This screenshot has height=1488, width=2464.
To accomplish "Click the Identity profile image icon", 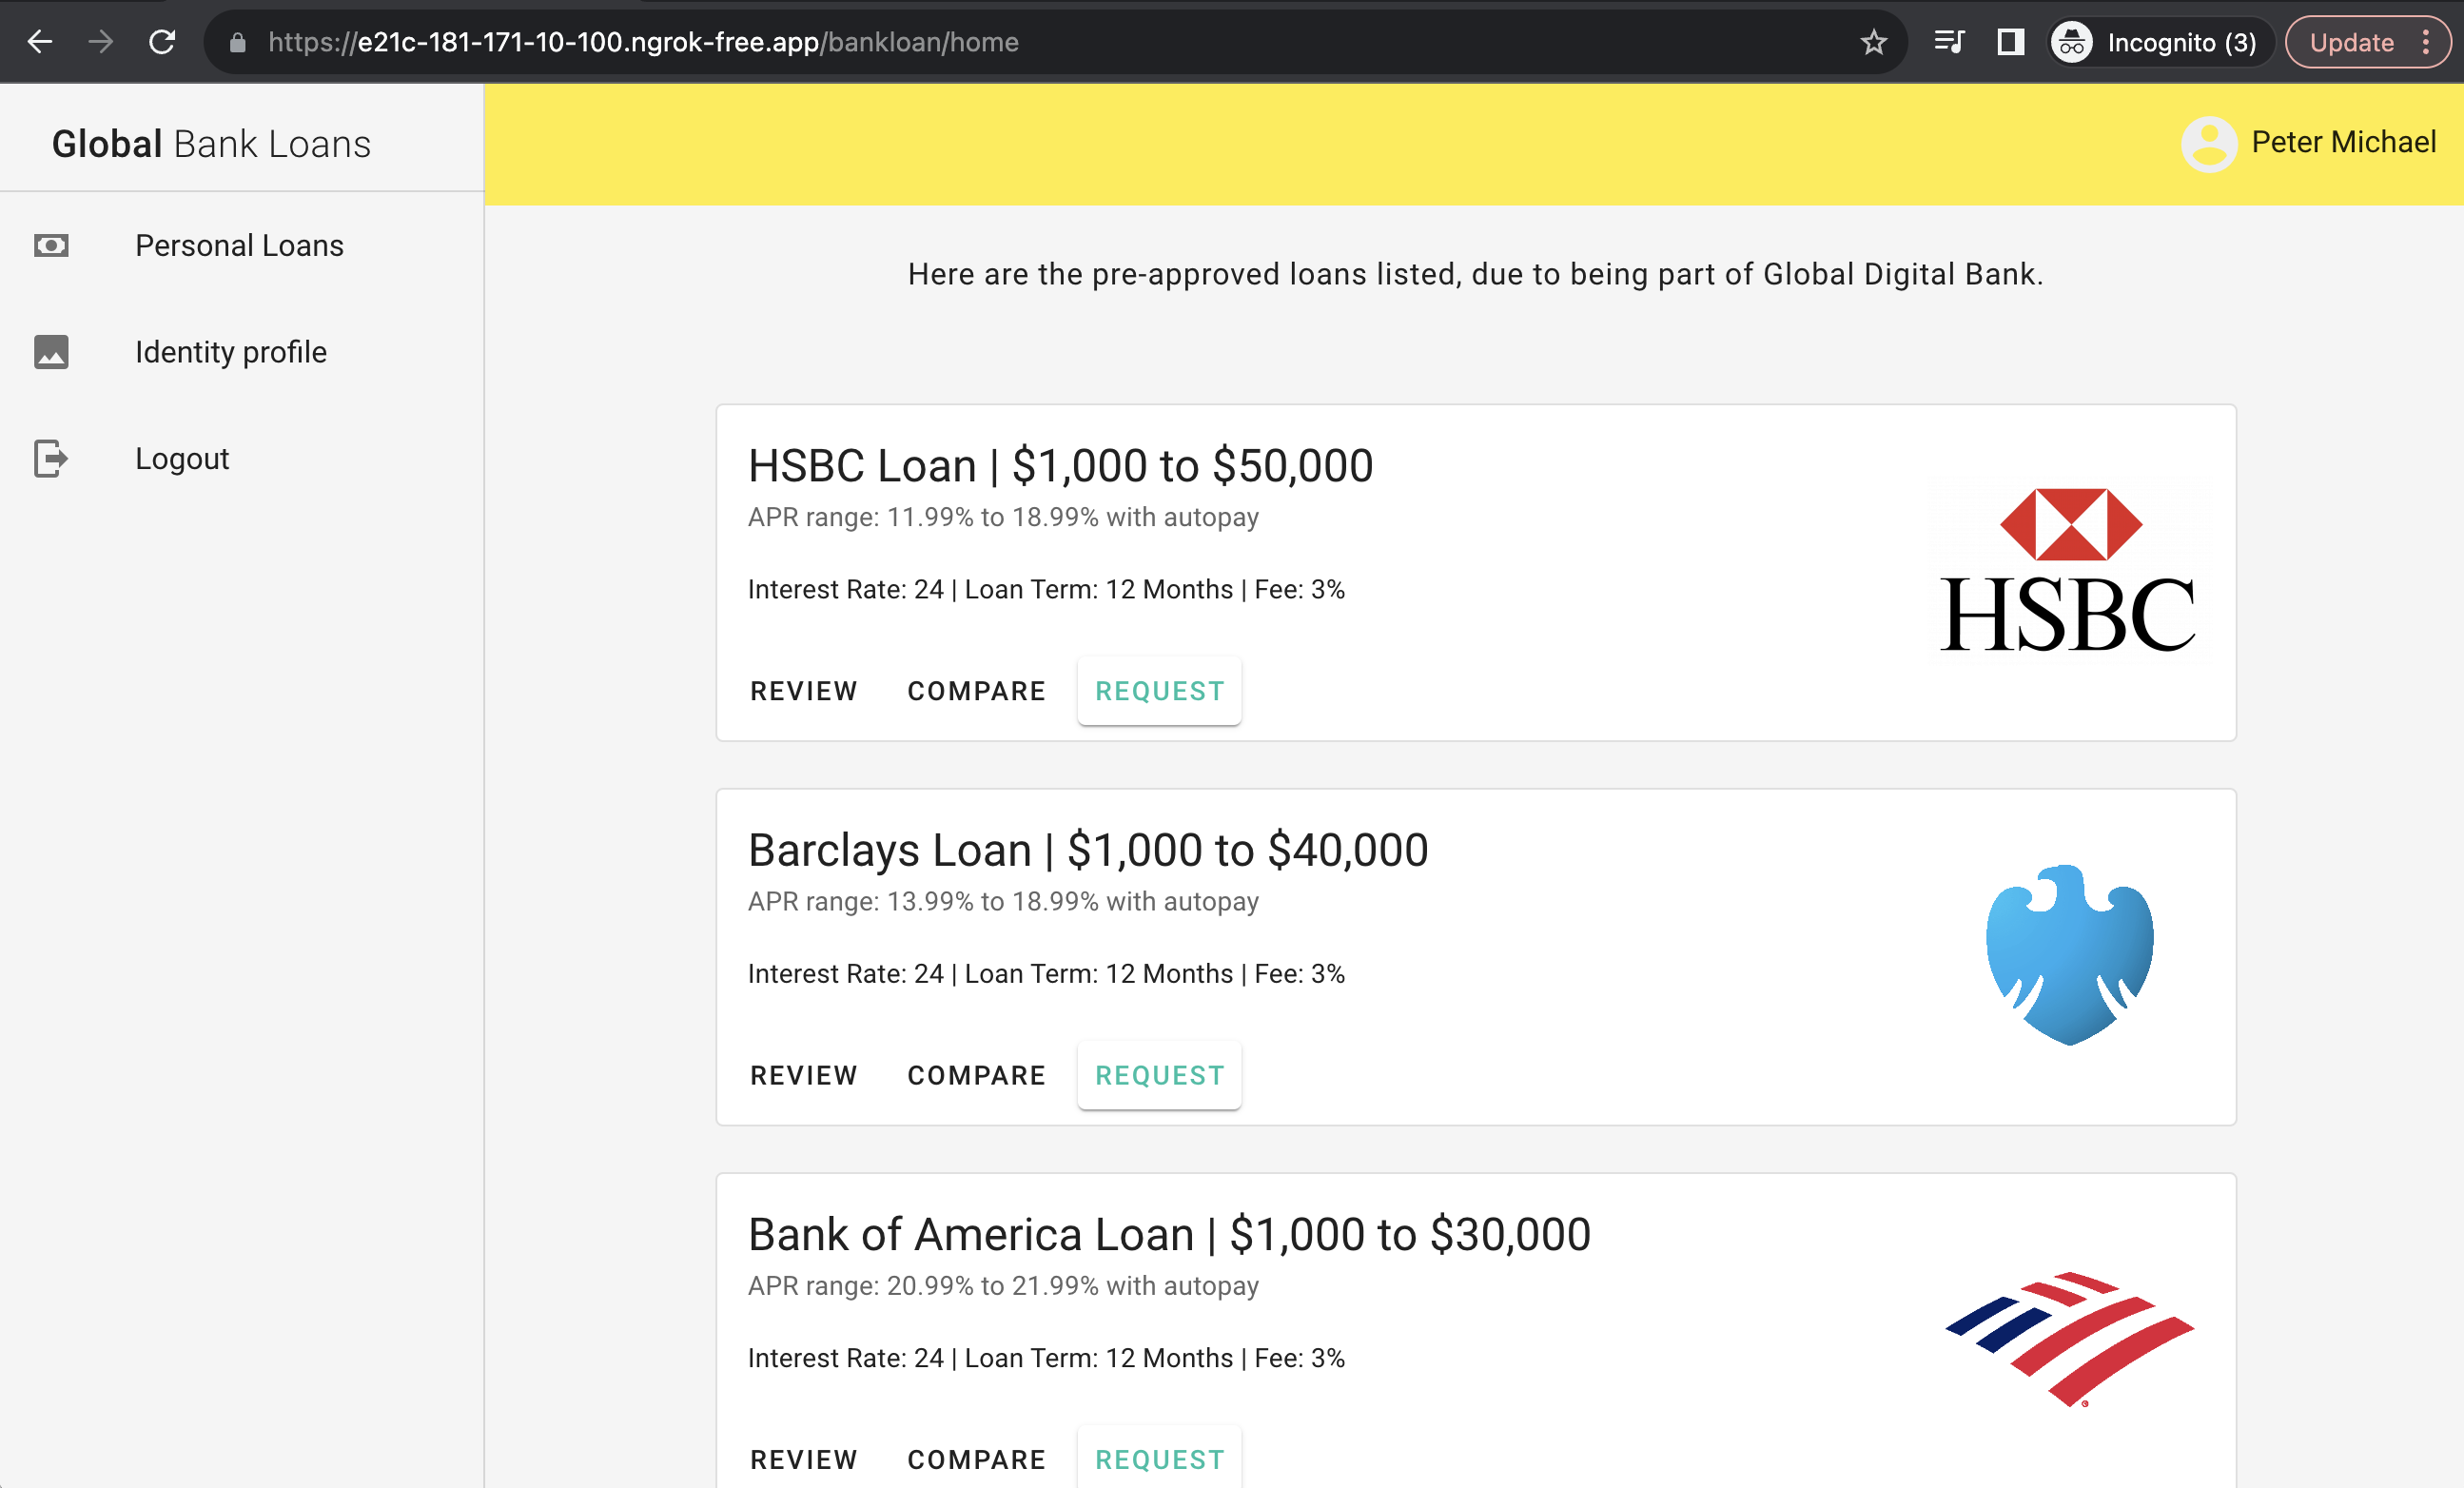I will (x=51, y=352).
